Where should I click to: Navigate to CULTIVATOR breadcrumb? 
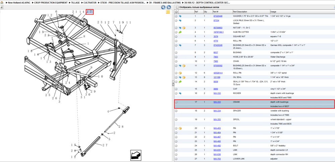click(x=90, y=3)
